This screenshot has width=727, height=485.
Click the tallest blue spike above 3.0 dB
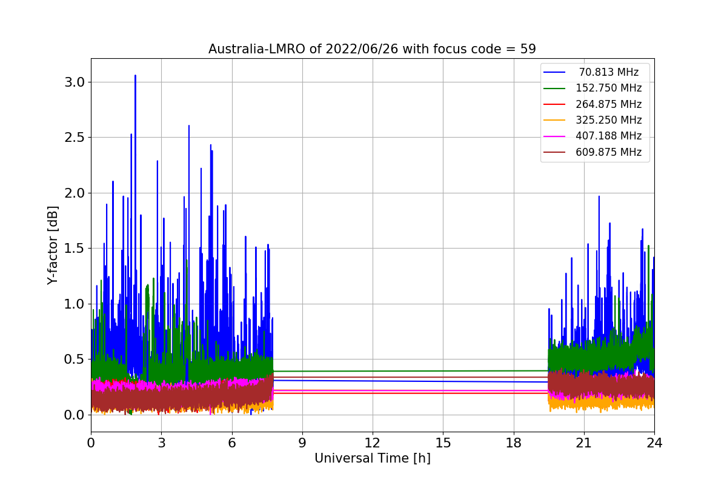pos(135,78)
